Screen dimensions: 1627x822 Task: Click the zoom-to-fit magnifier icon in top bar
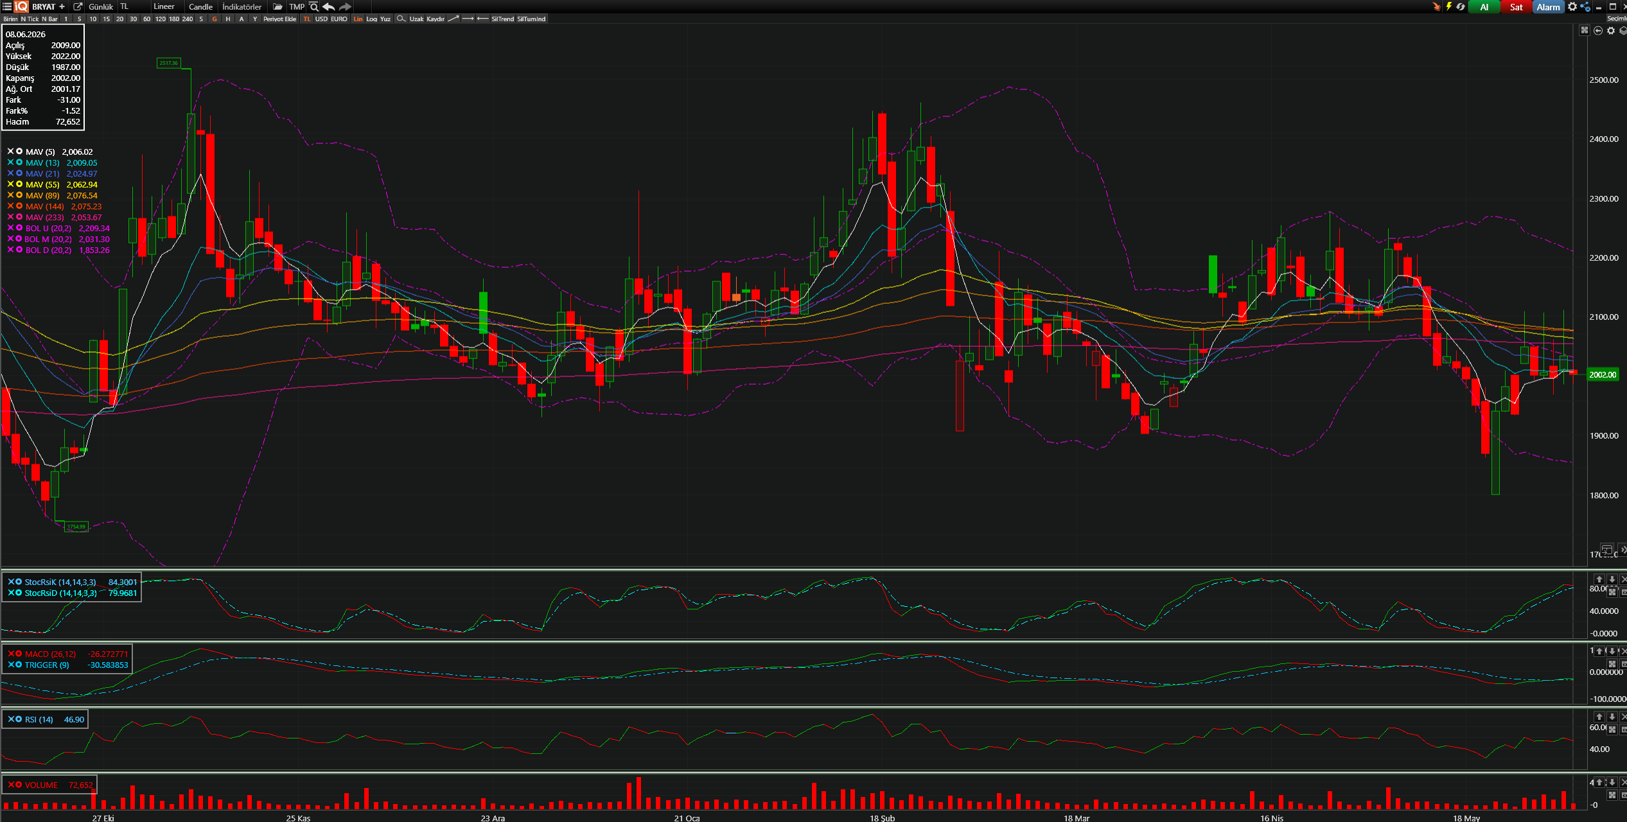coord(314,6)
